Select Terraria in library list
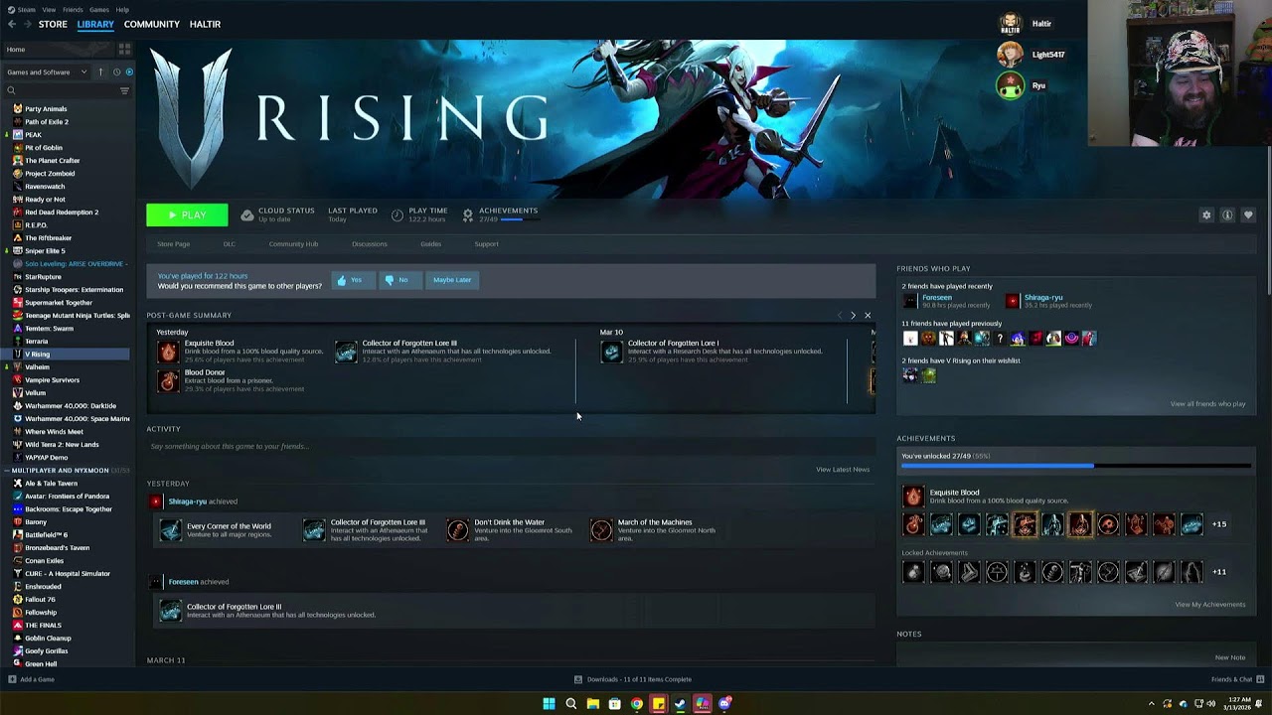This screenshot has width=1272, height=715. click(x=36, y=342)
